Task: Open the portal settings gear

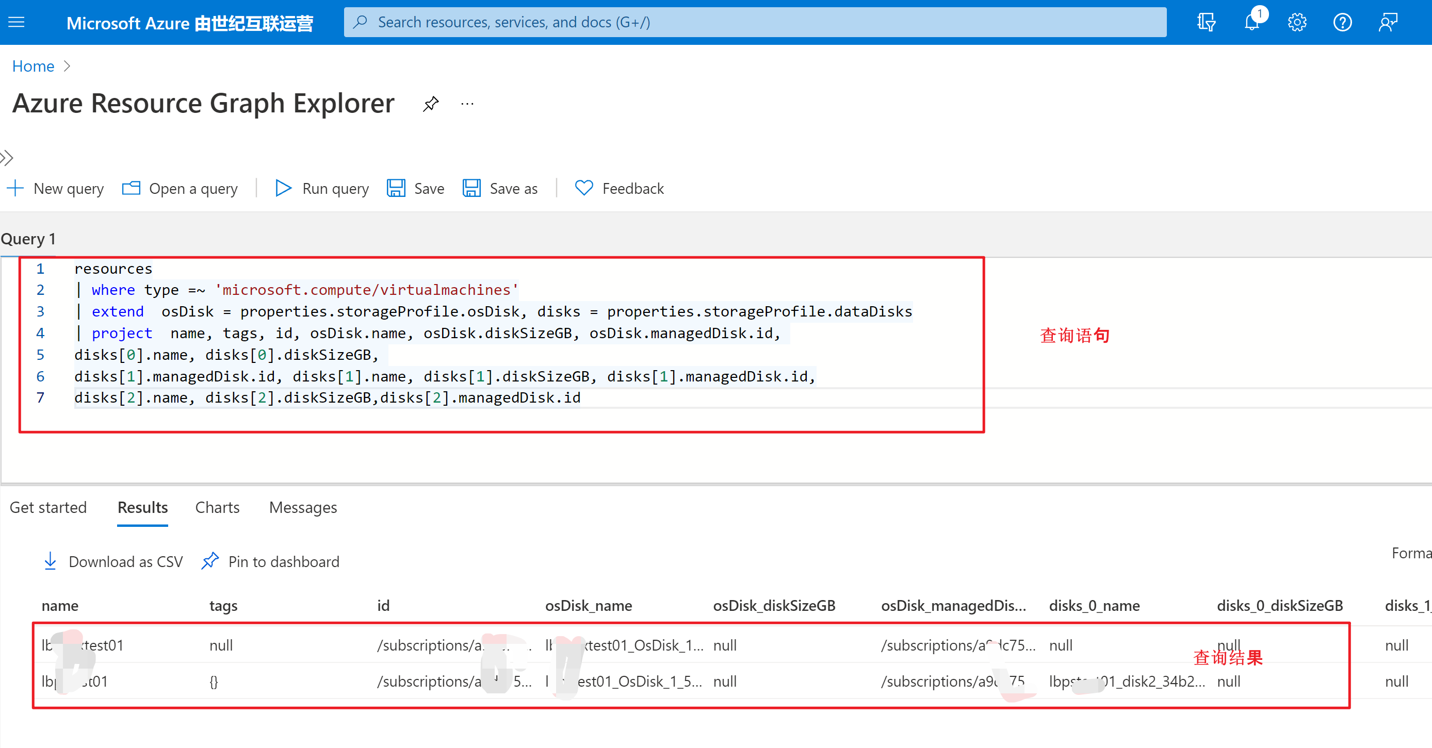Action: click(x=1296, y=22)
